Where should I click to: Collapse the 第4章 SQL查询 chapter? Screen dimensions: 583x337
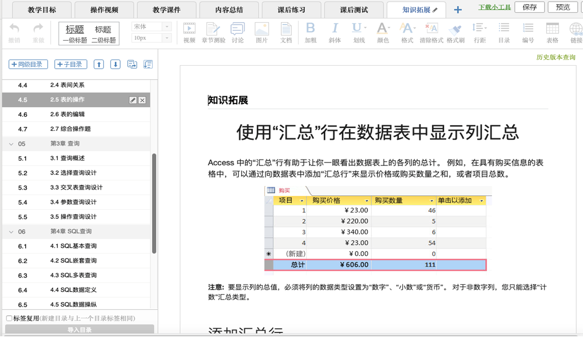coord(11,232)
